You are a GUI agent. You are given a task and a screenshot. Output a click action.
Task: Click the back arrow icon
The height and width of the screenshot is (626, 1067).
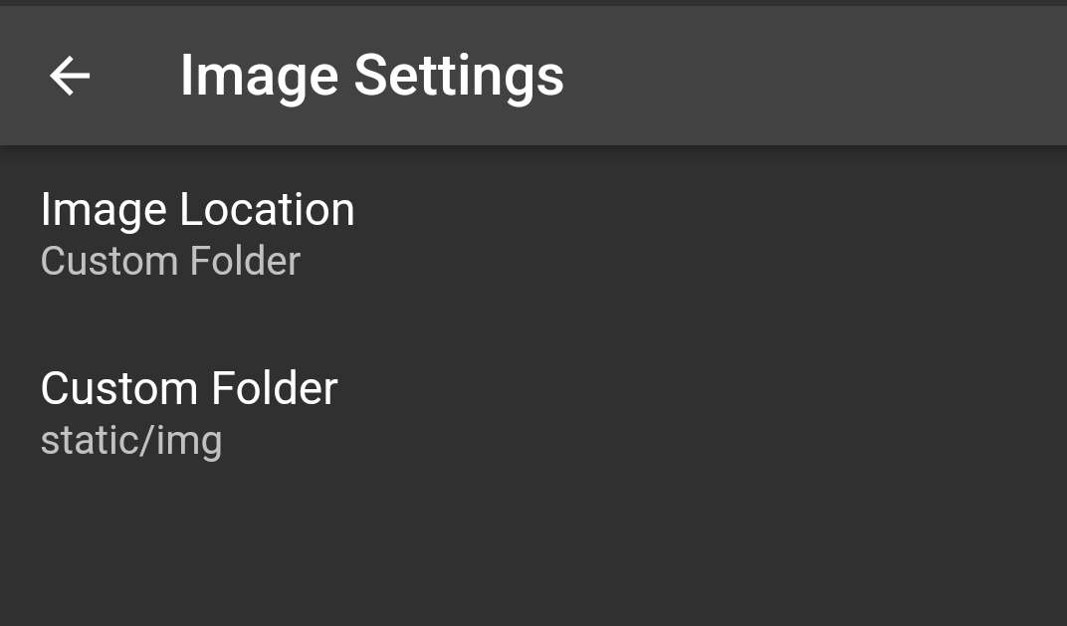click(x=70, y=76)
